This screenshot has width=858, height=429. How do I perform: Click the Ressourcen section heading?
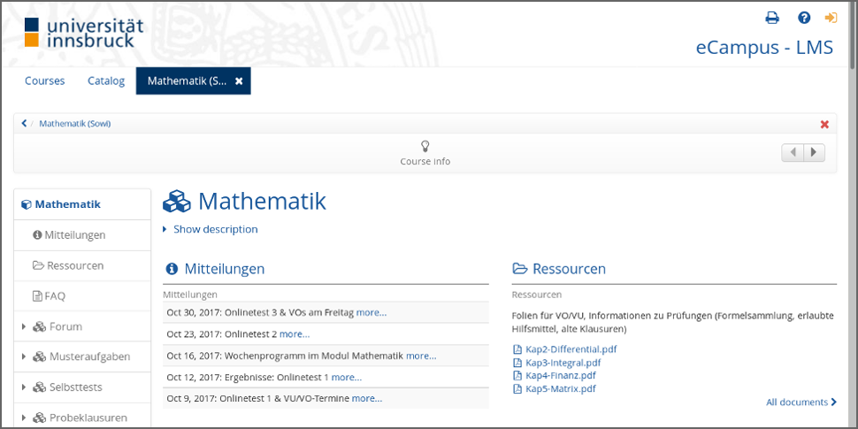[x=569, y=269]
